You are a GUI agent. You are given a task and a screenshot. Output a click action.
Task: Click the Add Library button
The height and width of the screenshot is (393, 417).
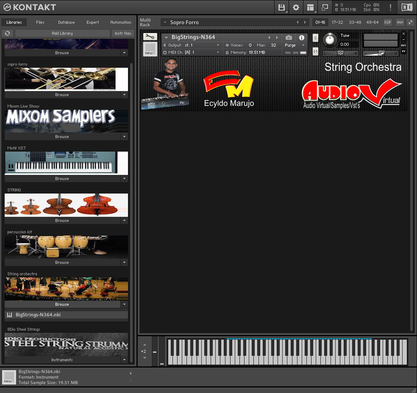[62, 33]
